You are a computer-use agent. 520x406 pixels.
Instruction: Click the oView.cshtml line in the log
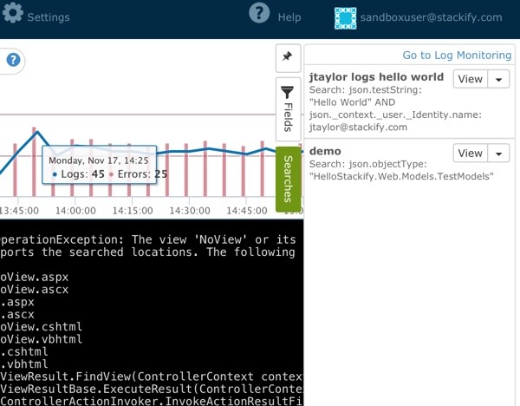[x=41, y=327]
